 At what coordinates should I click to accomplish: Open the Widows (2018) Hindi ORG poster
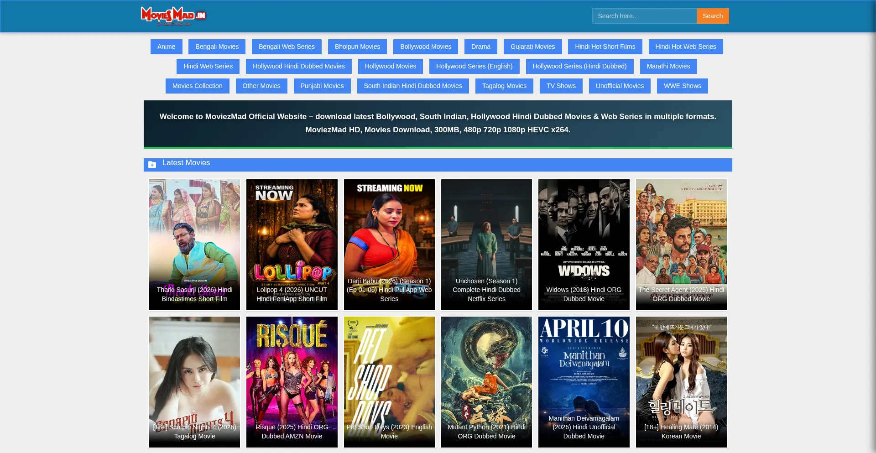coord(584,245)
